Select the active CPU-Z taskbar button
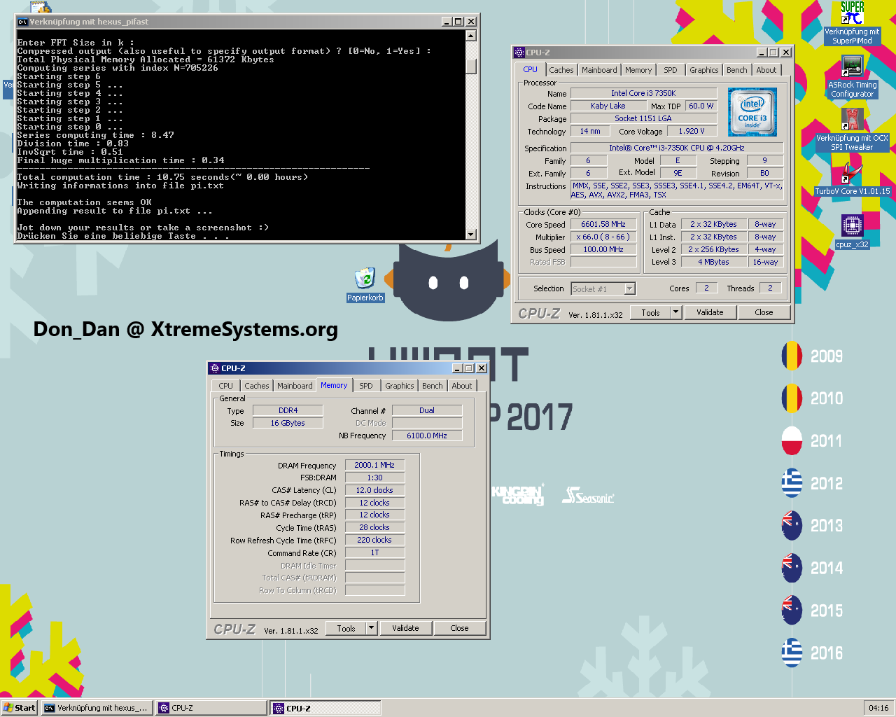This screenshot has width=896, height=717. pos(325,708)
